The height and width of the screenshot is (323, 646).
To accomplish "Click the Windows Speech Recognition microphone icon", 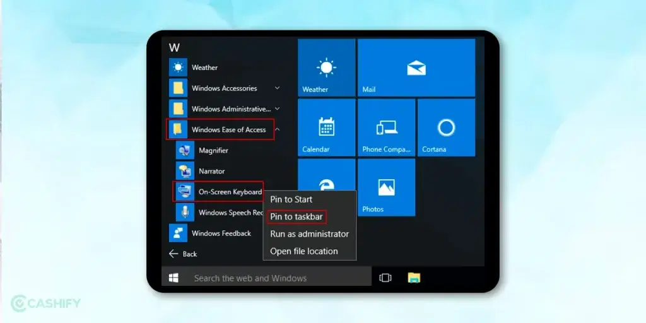I will 185,212.
